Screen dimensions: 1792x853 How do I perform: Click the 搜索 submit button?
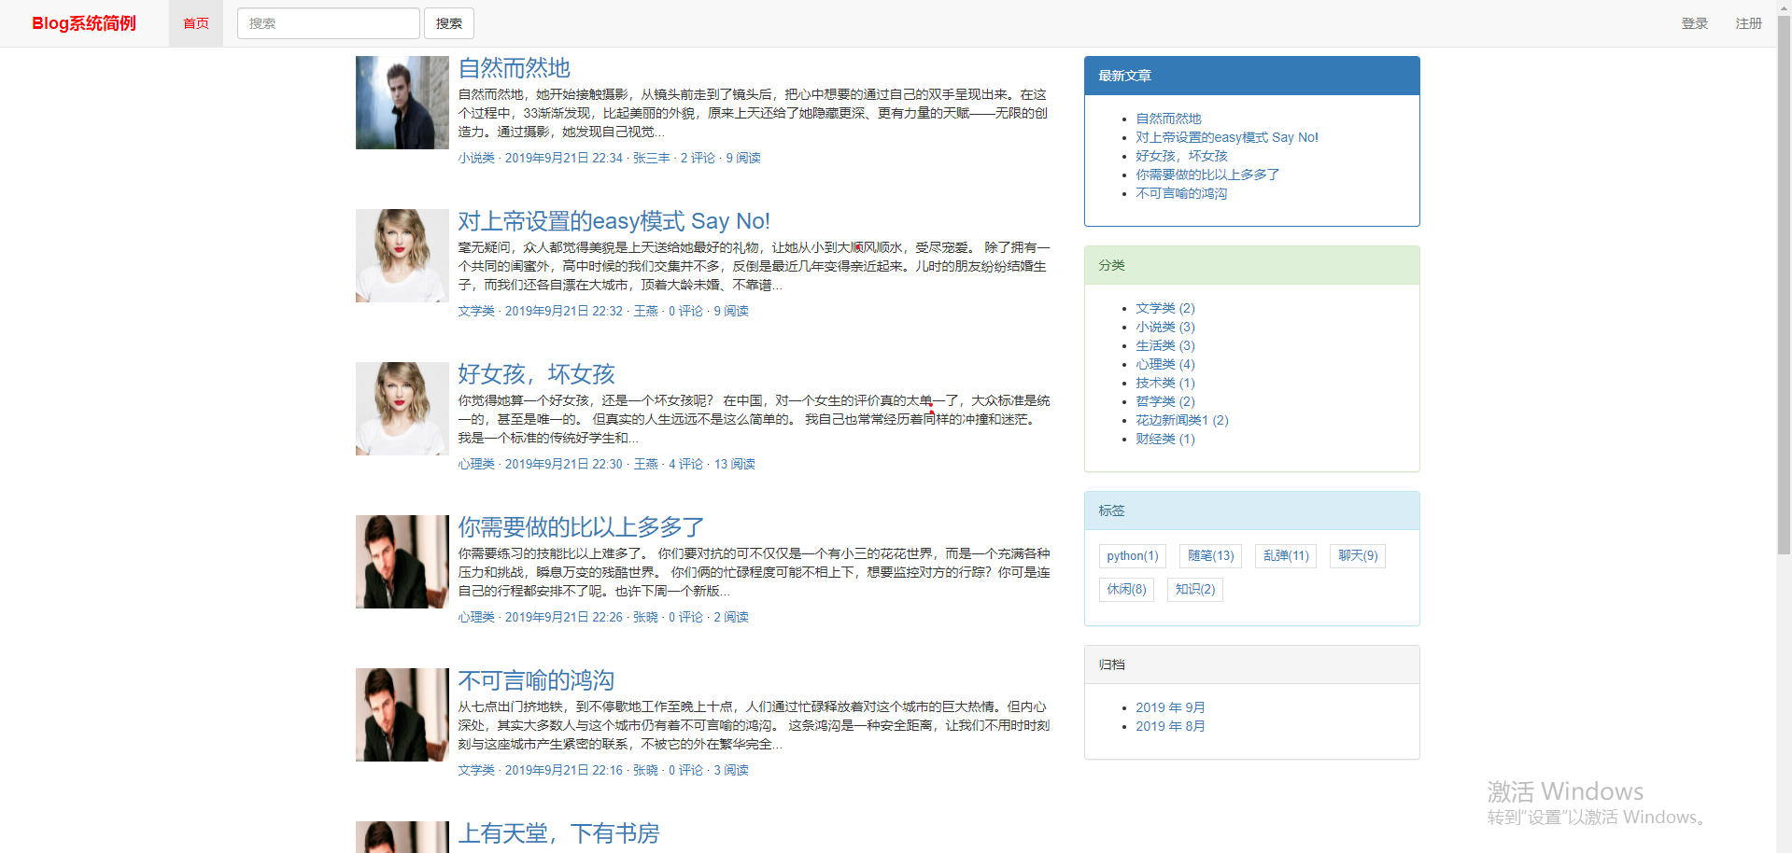[449, 23]
